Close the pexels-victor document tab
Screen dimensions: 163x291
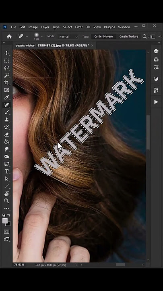click(x=92, y=45)
